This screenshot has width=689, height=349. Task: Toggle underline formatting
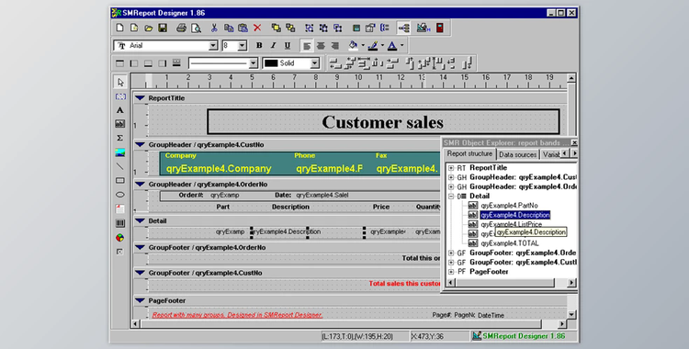tap(288, 46)
